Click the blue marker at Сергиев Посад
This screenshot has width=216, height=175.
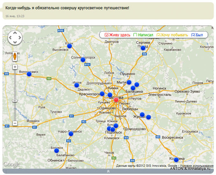[143, 48]
